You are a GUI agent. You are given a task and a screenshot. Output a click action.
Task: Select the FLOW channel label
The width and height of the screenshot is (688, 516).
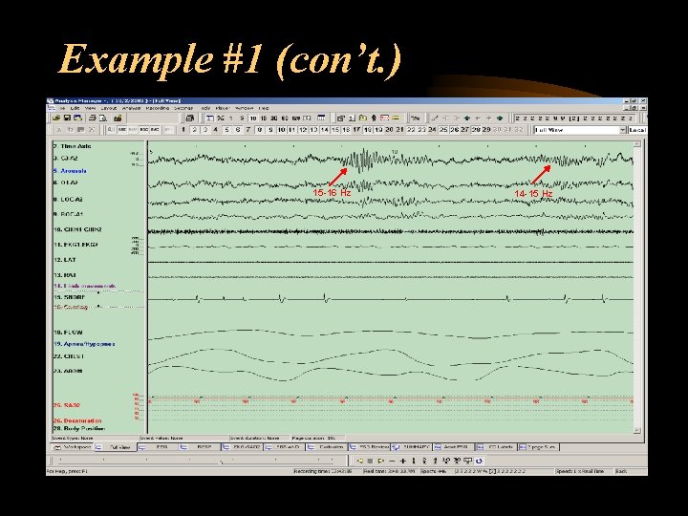coord(68,333)
